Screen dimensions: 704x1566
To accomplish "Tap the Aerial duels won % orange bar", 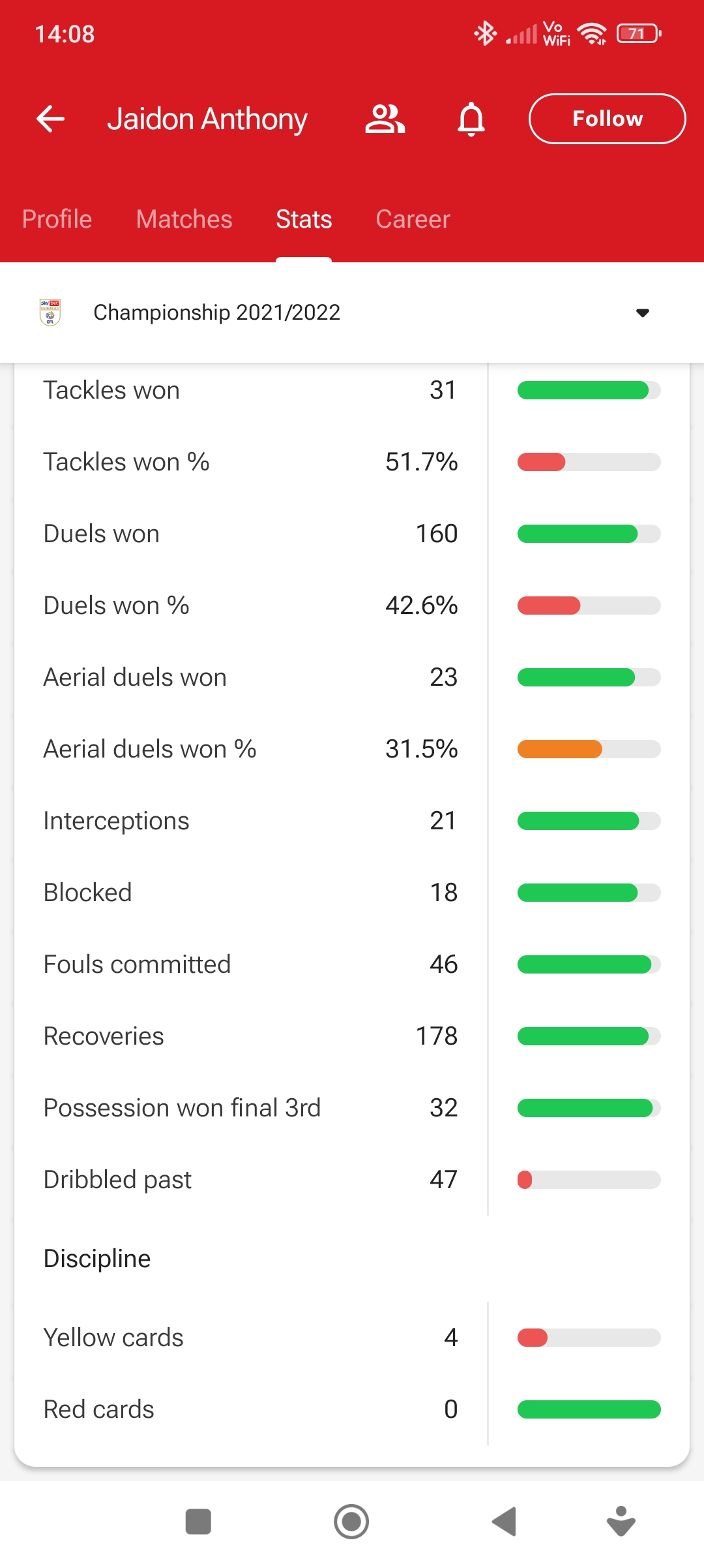I will (x=559, y=749).
